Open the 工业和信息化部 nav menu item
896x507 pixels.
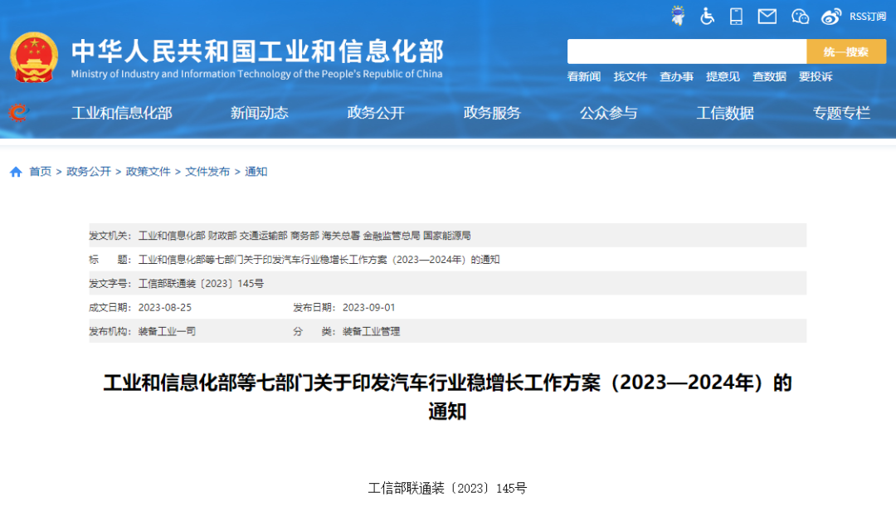click(x=122, y=113)
